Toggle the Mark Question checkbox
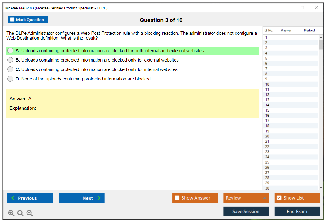 (x=13, y=20)
